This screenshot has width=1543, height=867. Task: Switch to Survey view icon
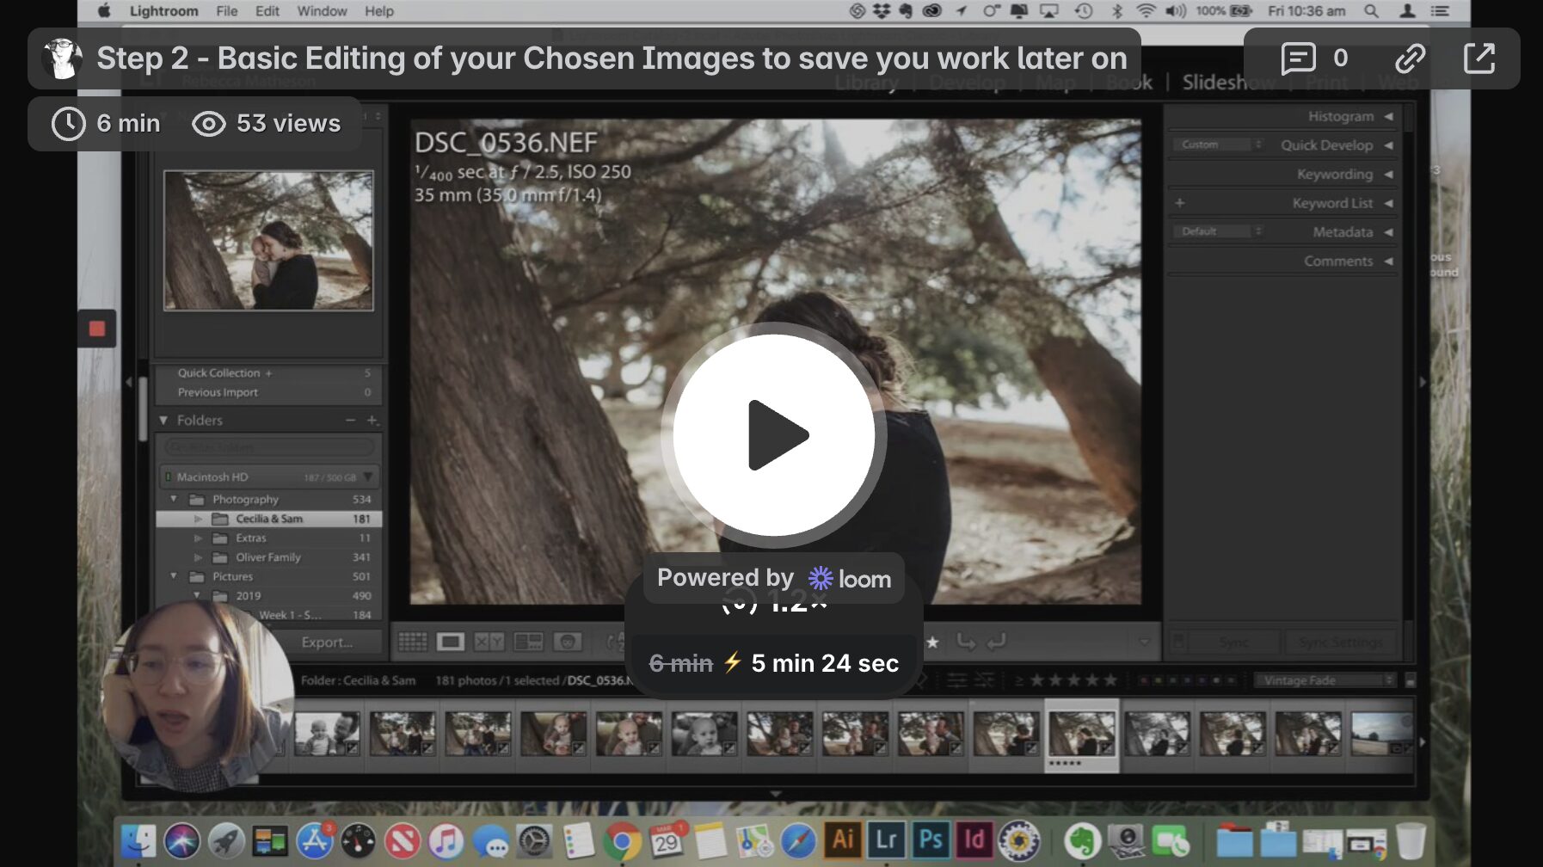click(x=527, y=642)
